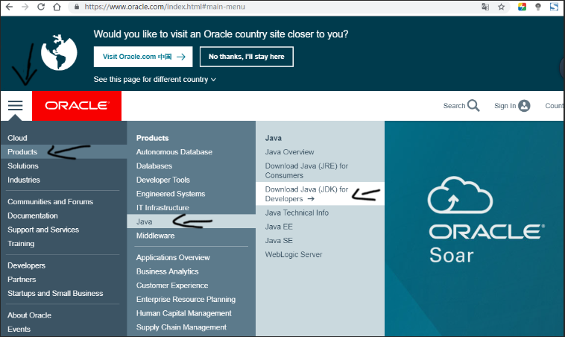Click the Java heading in third column
The height and width of the screenshot is (337, 565).
coord(274,138)
